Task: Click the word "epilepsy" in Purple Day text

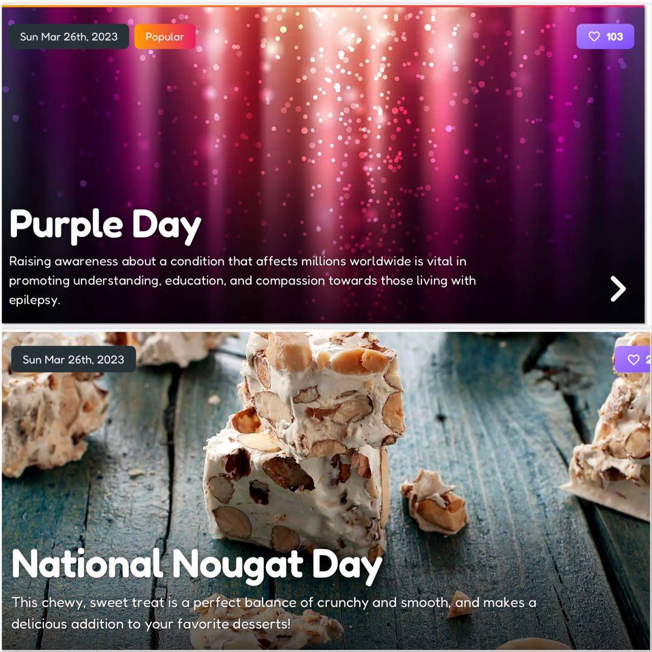Action: (34, 300)
